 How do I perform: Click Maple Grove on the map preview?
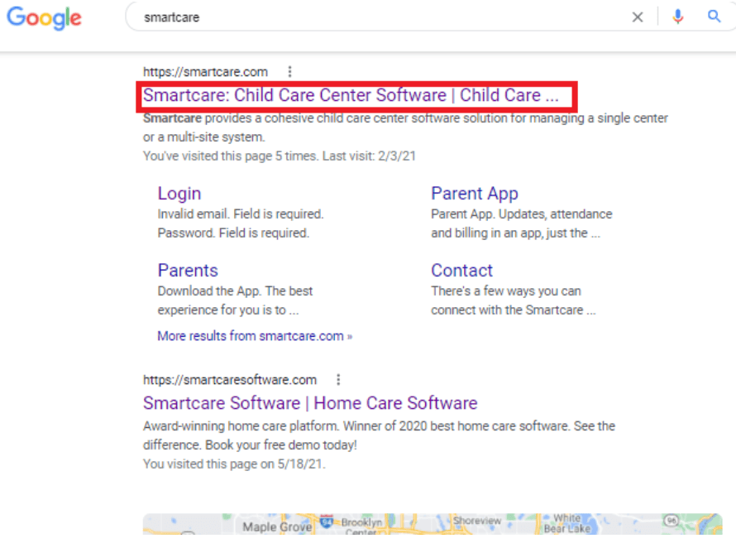[275, 525]
